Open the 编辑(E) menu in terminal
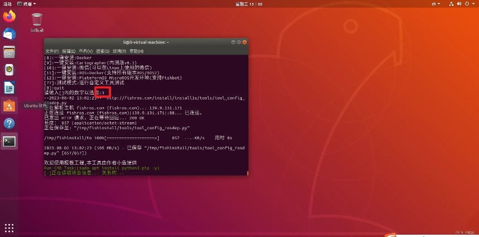 pos(68,51)
